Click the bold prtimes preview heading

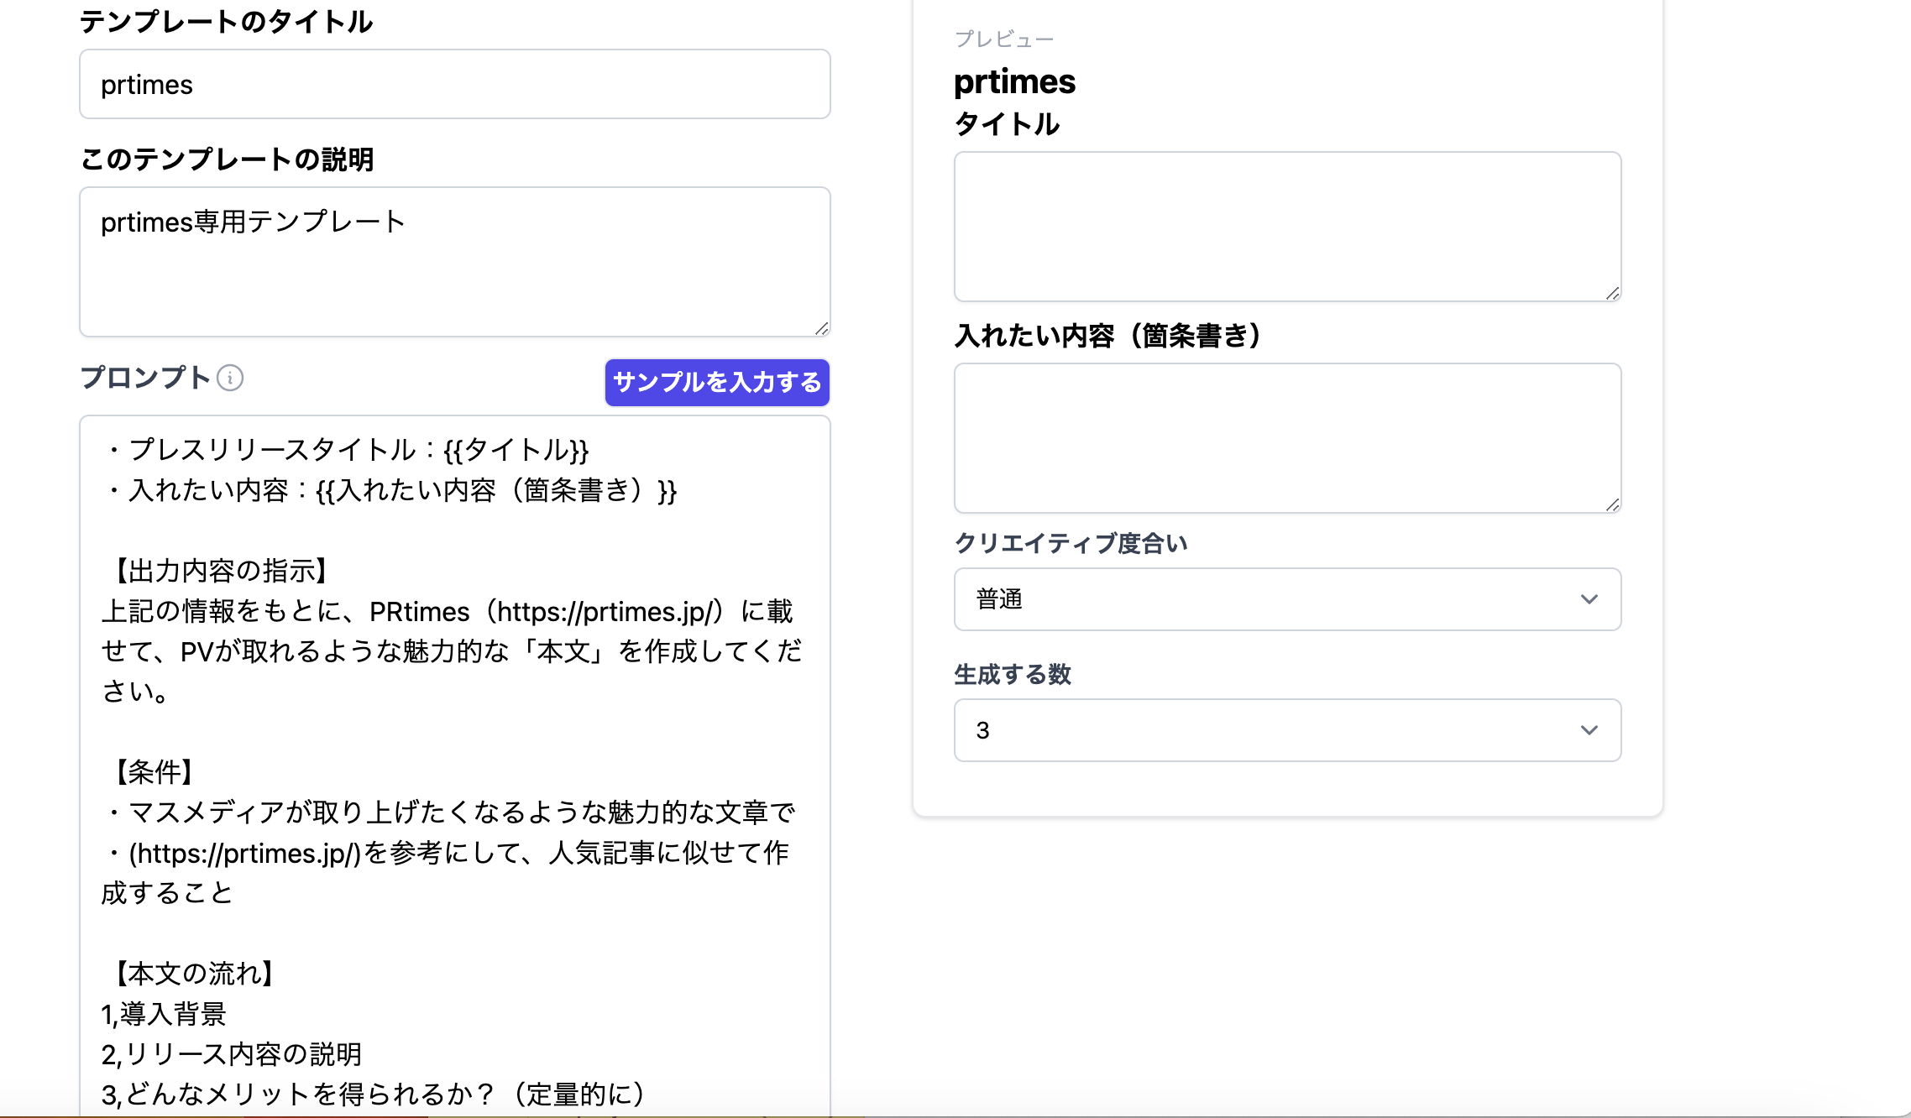tap(1014, 82)
